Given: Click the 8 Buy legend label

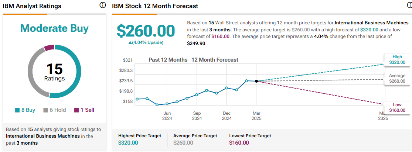Looking at the screenshot, I should point(28,110).
